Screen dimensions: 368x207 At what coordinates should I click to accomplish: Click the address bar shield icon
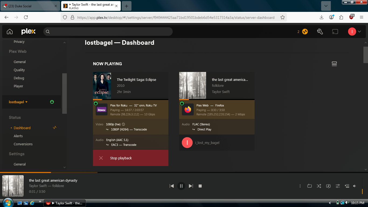(x=65, y=17)
